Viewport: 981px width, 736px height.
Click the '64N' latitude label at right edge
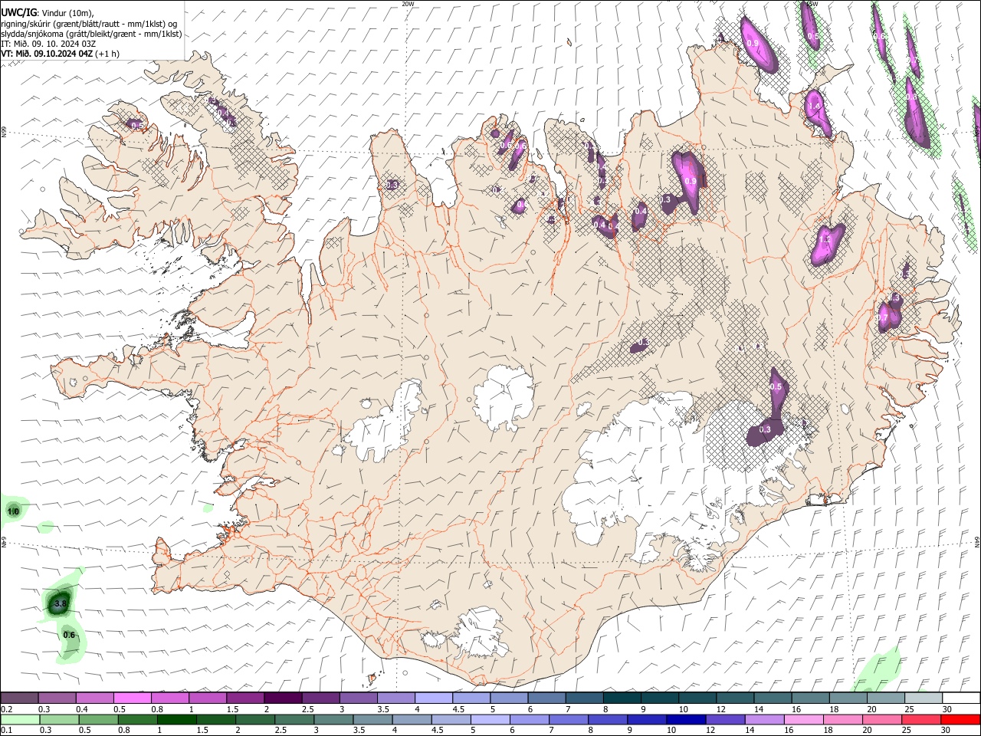[x=977, y=542]
